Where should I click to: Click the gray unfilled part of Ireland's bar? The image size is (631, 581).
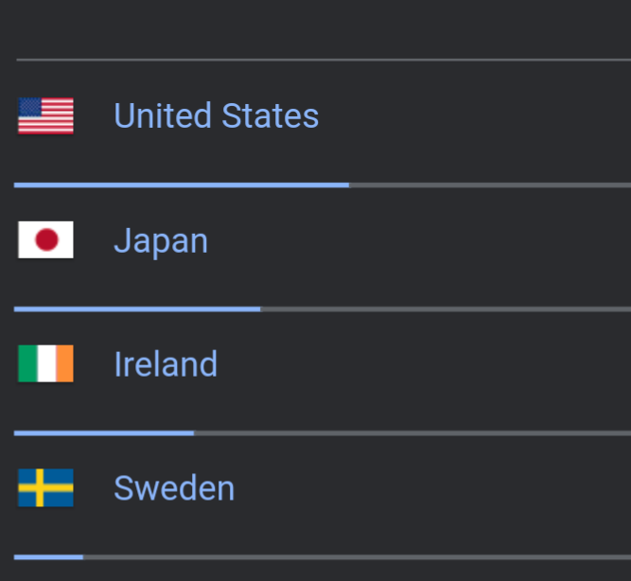coord(412,433)
